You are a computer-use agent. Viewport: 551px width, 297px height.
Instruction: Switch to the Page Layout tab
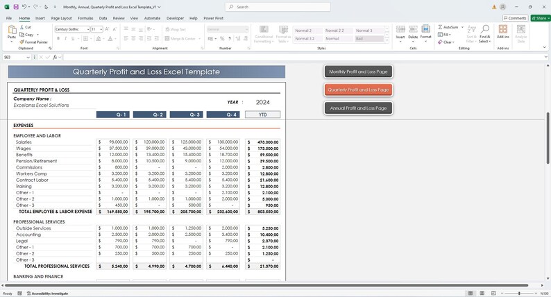point(61,18)
